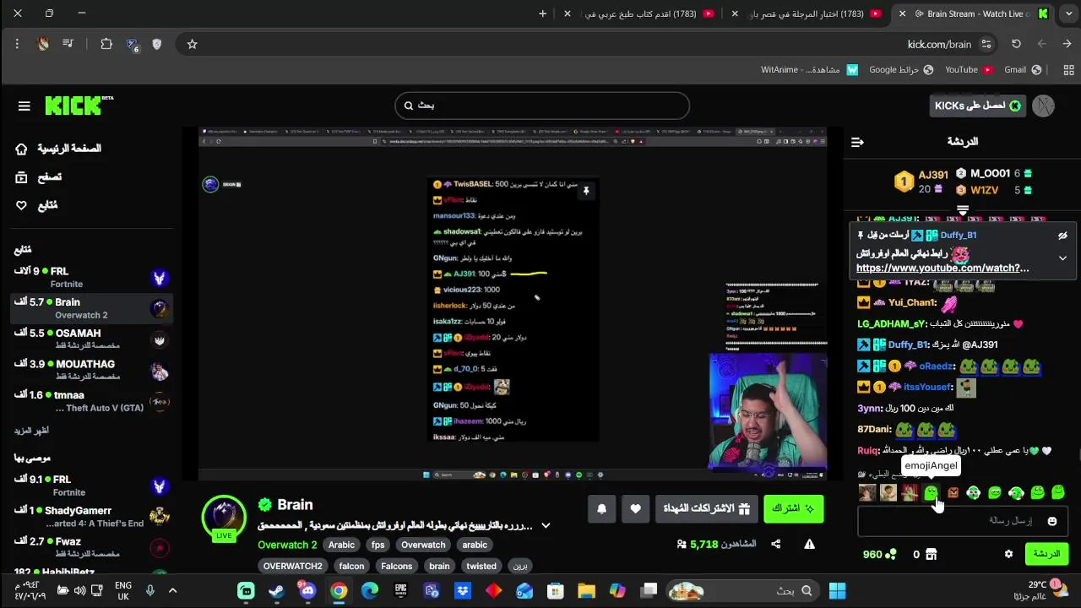Click the kick.com/brain address bar
Image resolution: width=1081 pixels, height=608 pixels.
pos(939,44)
